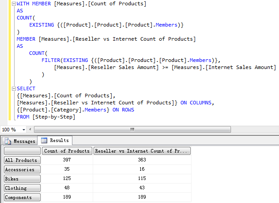Click the cell value 397

67,160
